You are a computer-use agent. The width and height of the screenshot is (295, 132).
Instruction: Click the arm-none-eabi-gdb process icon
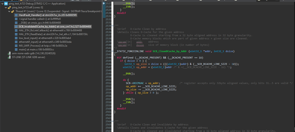10,53
